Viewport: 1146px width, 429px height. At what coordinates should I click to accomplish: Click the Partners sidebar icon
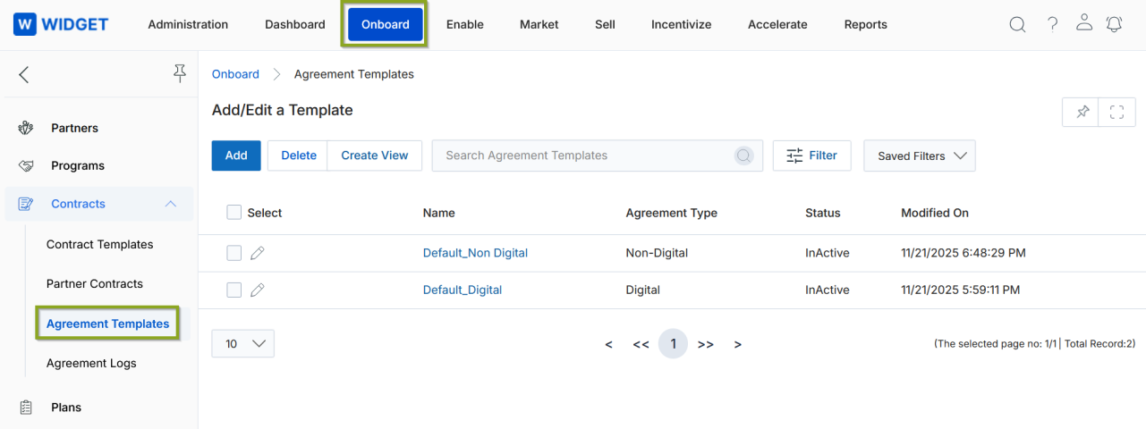tap(26, 128)
